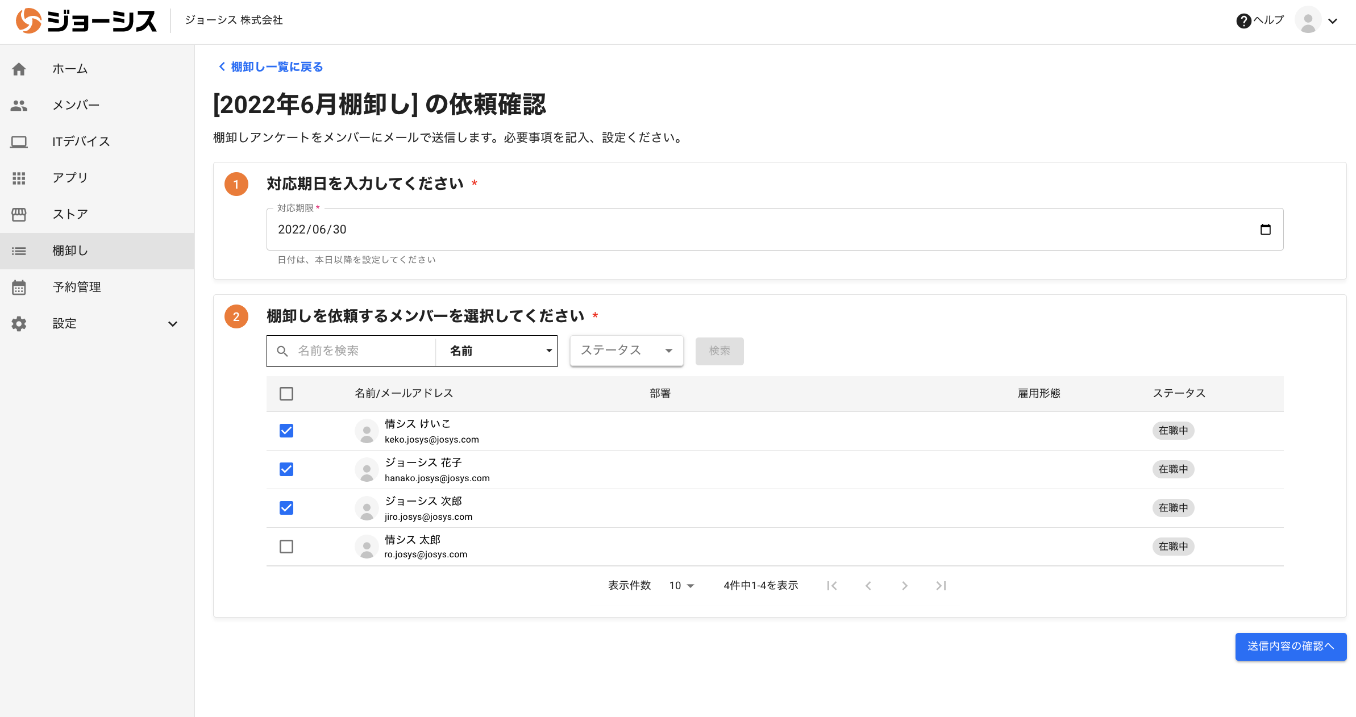Click the home icon in sidebar
Viewport: 1356px width, 717px height.
[19, 69]
